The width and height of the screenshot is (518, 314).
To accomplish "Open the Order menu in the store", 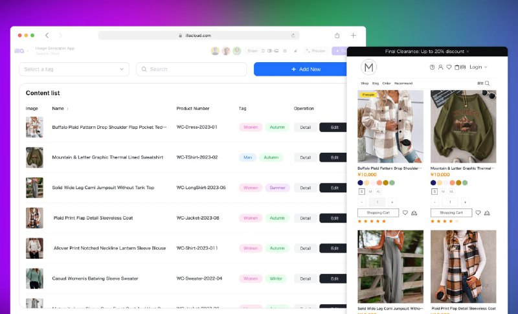I will tap(387, 84).
